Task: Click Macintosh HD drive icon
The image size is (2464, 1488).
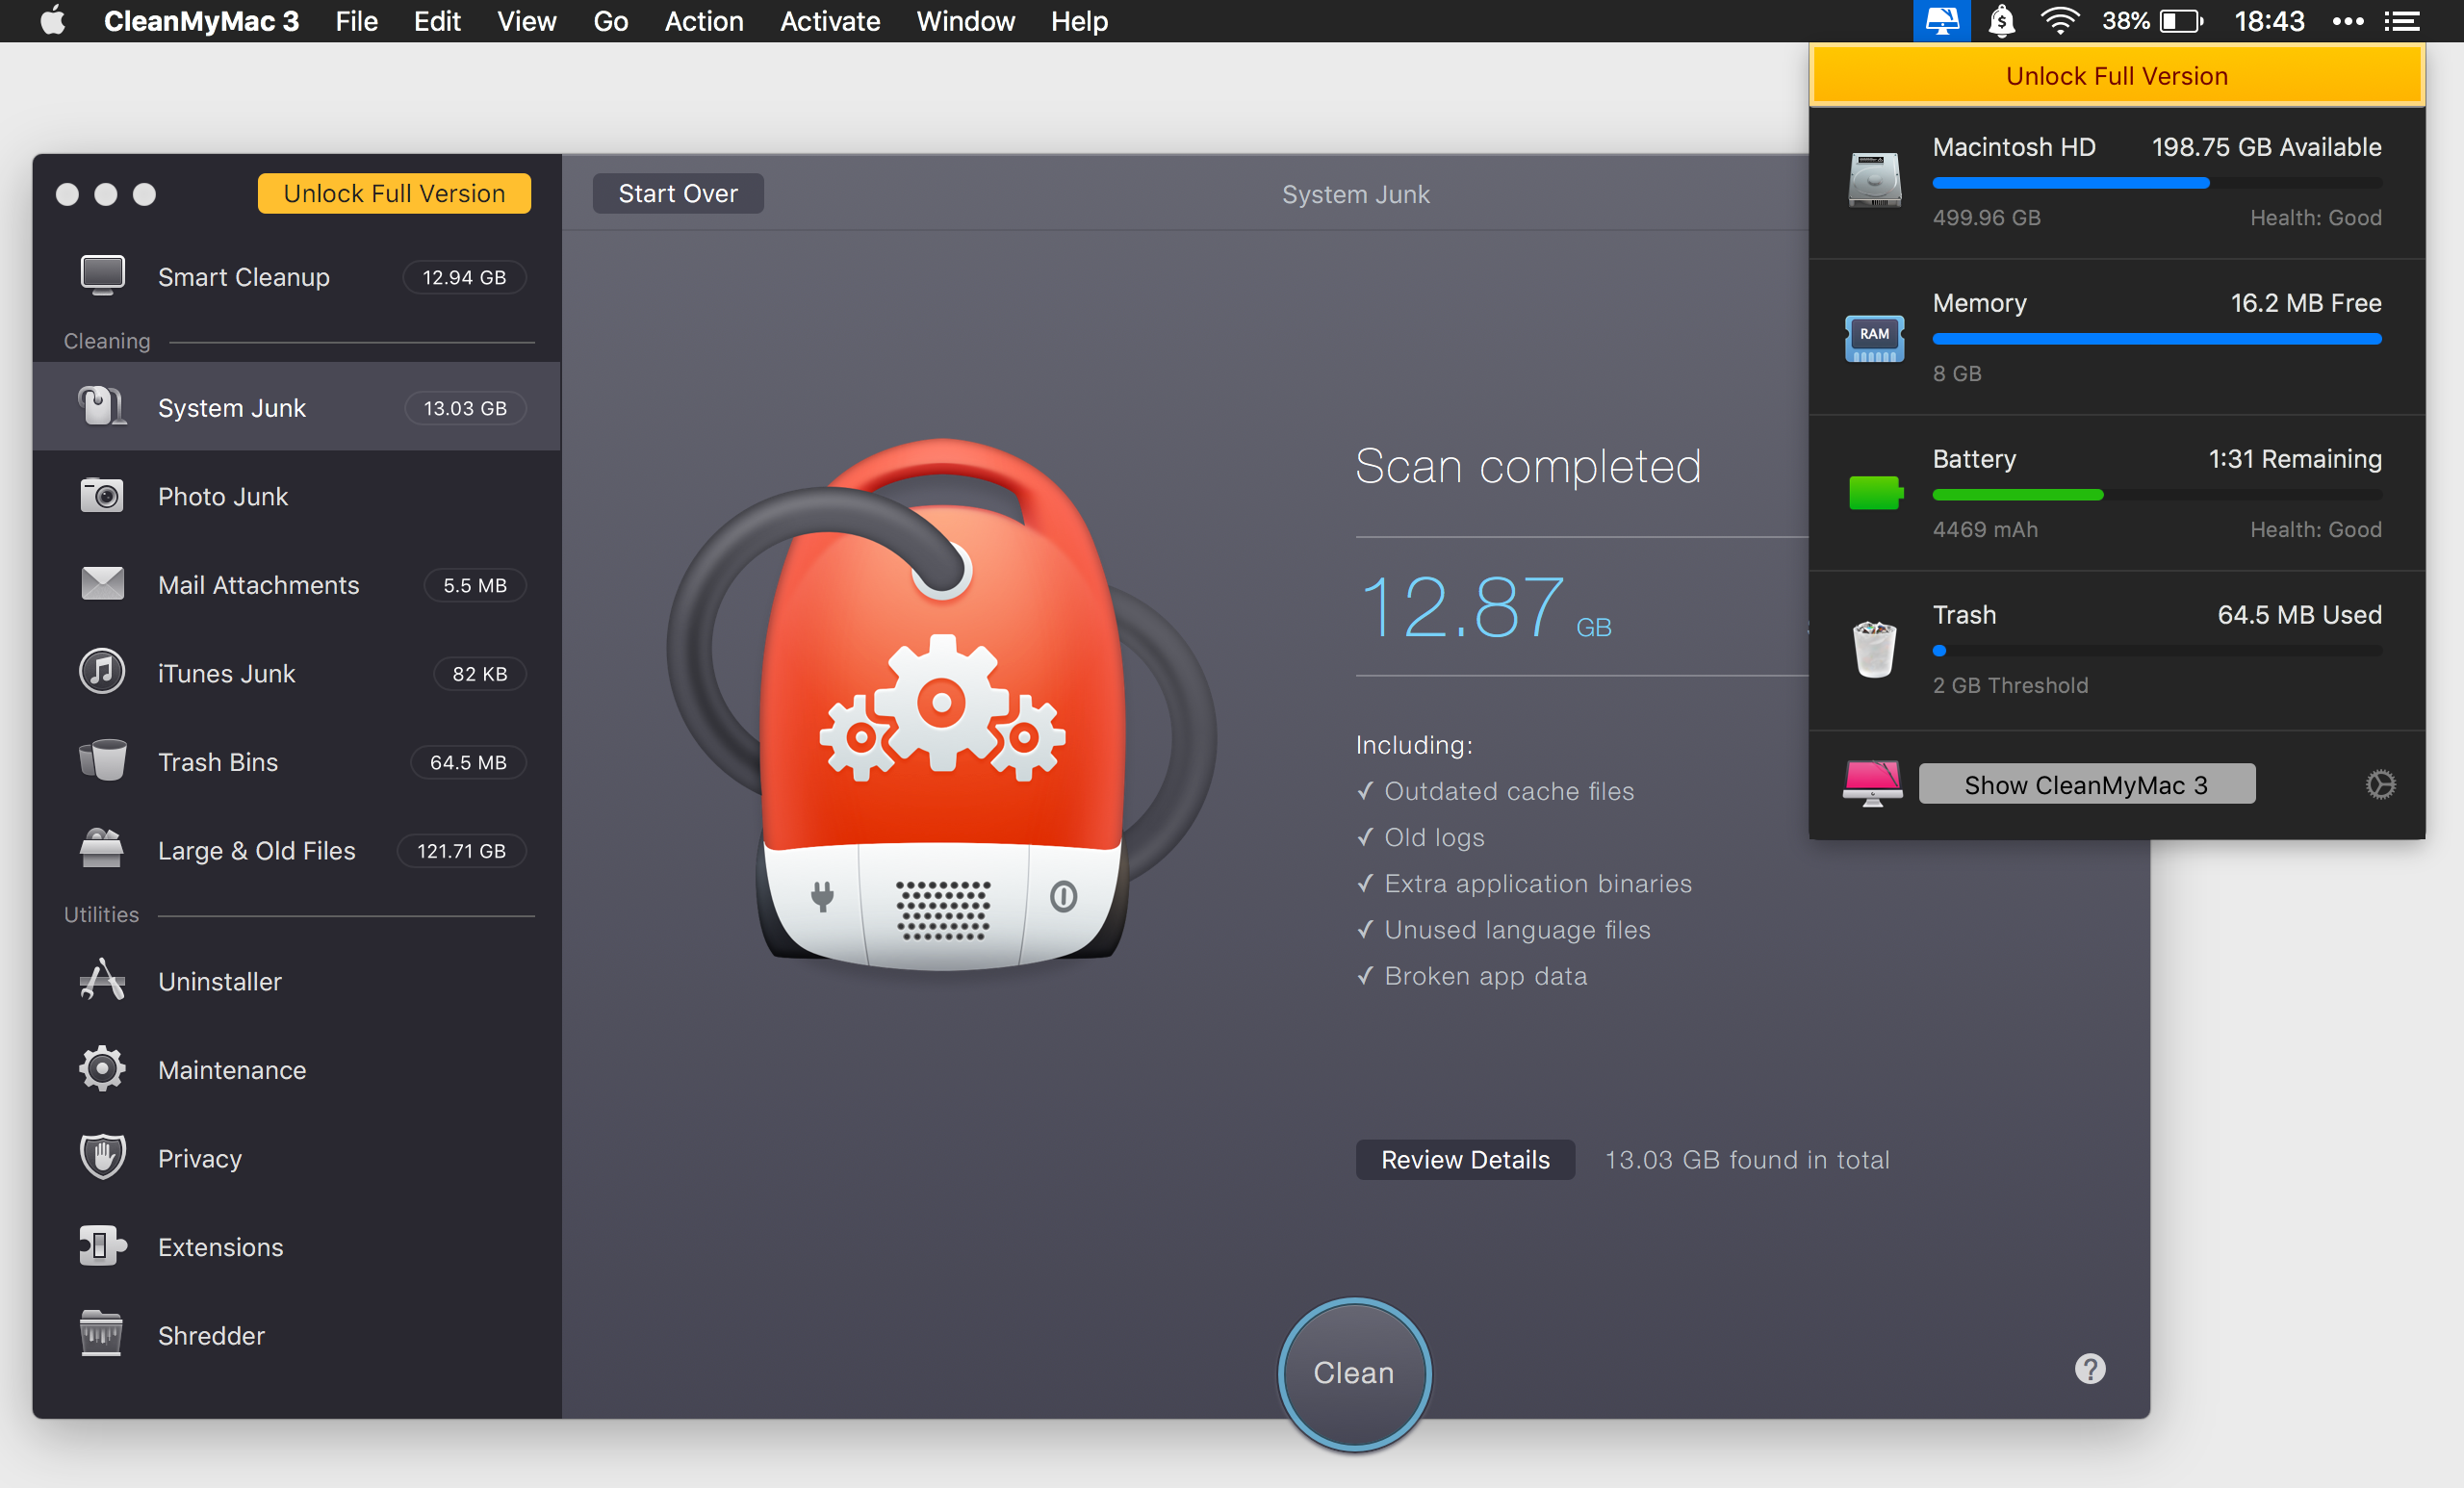Action: coord(1875,180)
